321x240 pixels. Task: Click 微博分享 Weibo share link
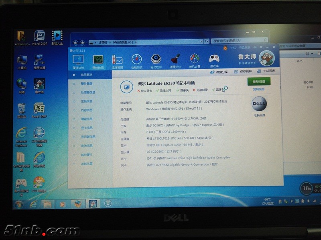pos(219,72)
